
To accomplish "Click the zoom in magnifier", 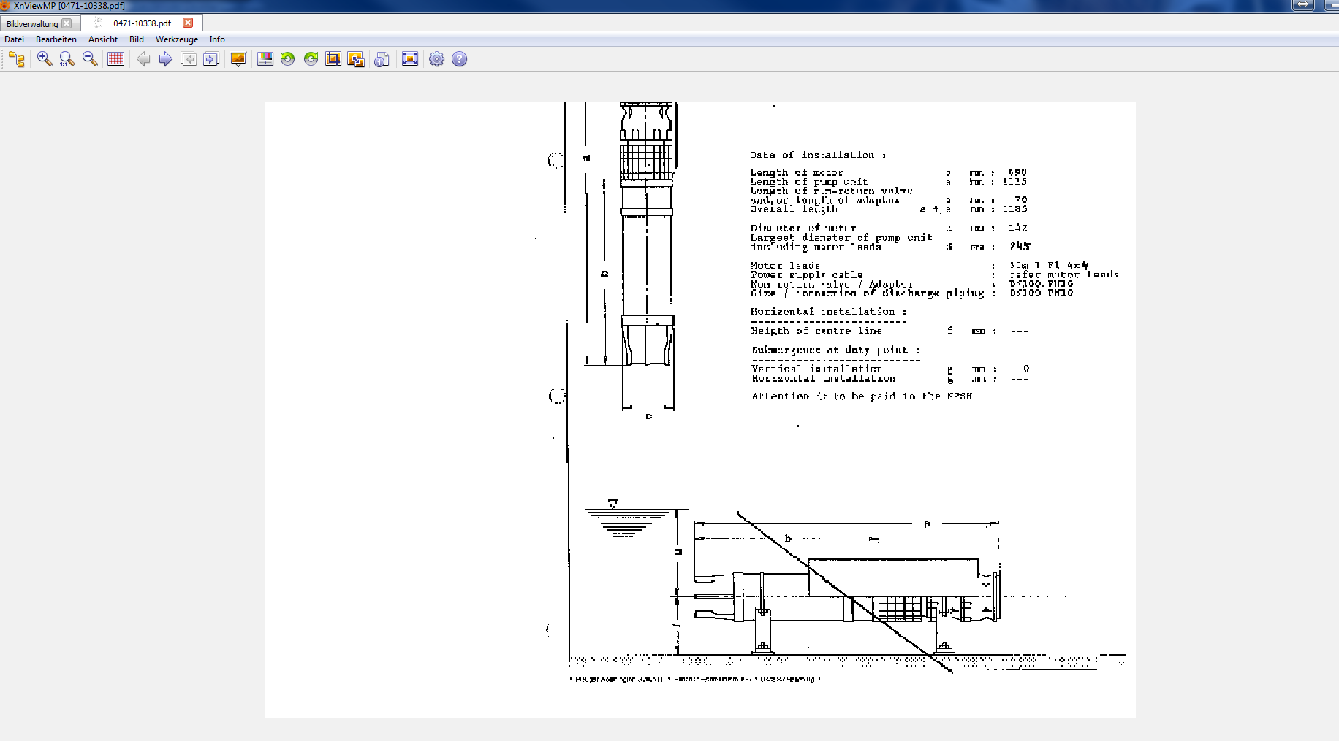I will pyautogui.click(x=44, y=59).
